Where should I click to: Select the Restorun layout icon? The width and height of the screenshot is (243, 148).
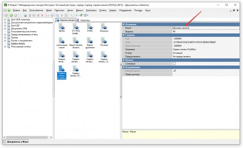tap(104, 28)
